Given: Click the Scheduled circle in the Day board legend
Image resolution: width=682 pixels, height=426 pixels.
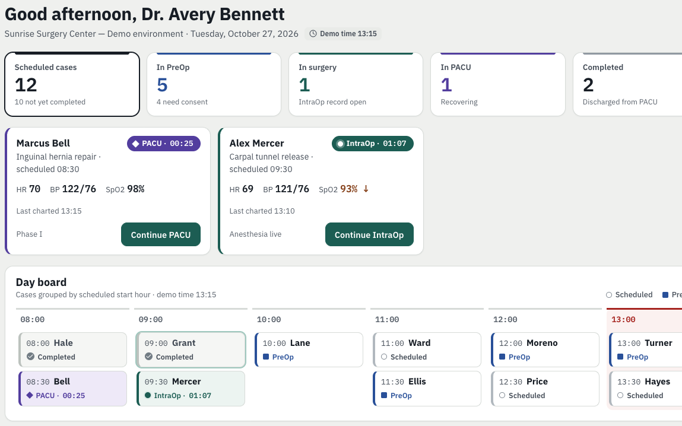Looking at the screenshot, I should coord(609,295).
